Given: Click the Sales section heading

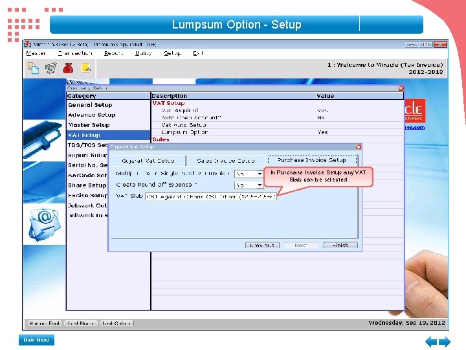Looking at the screenshot, I should click(161, 139).
